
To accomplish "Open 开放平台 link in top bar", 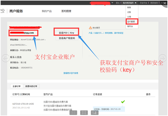I will tap(143, 3).
